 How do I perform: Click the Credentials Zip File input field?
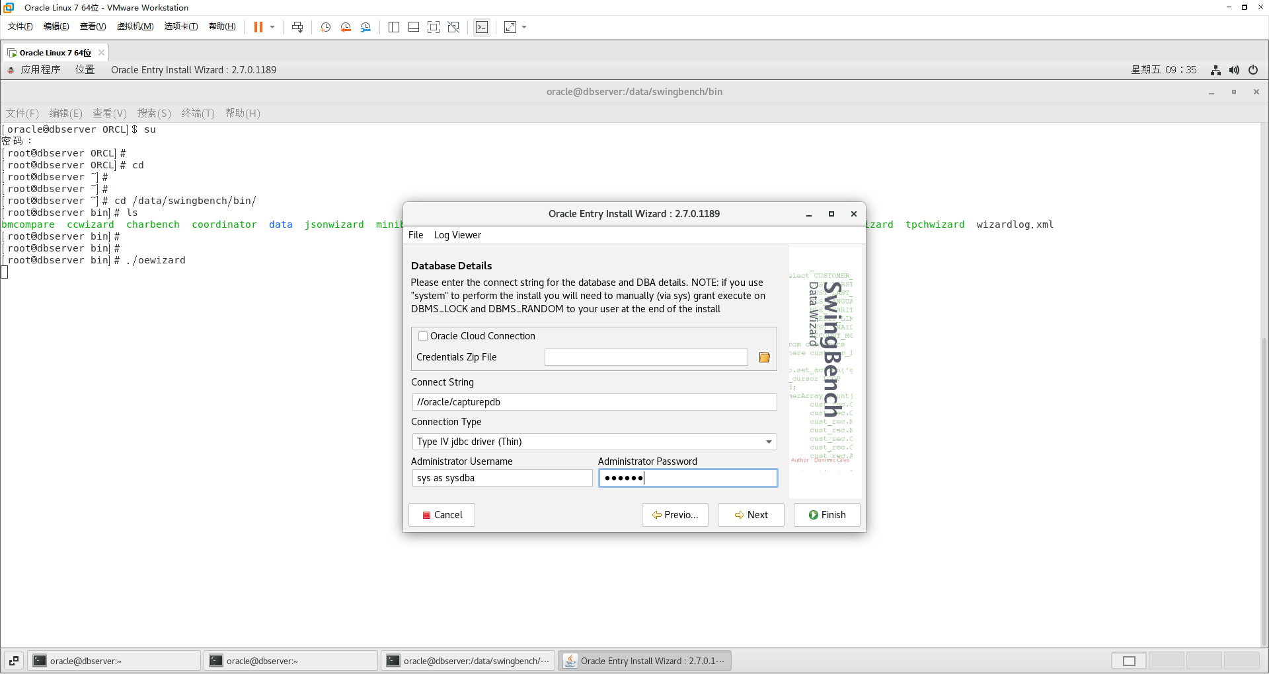[x=646, y=357]
